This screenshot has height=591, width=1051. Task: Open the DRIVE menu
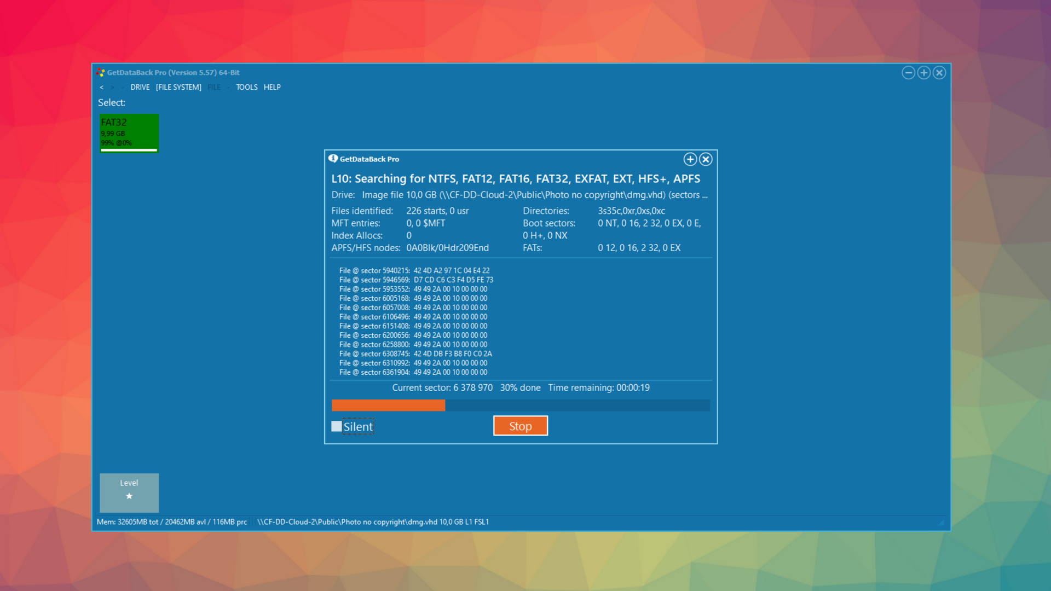click(x=140, y=87)
